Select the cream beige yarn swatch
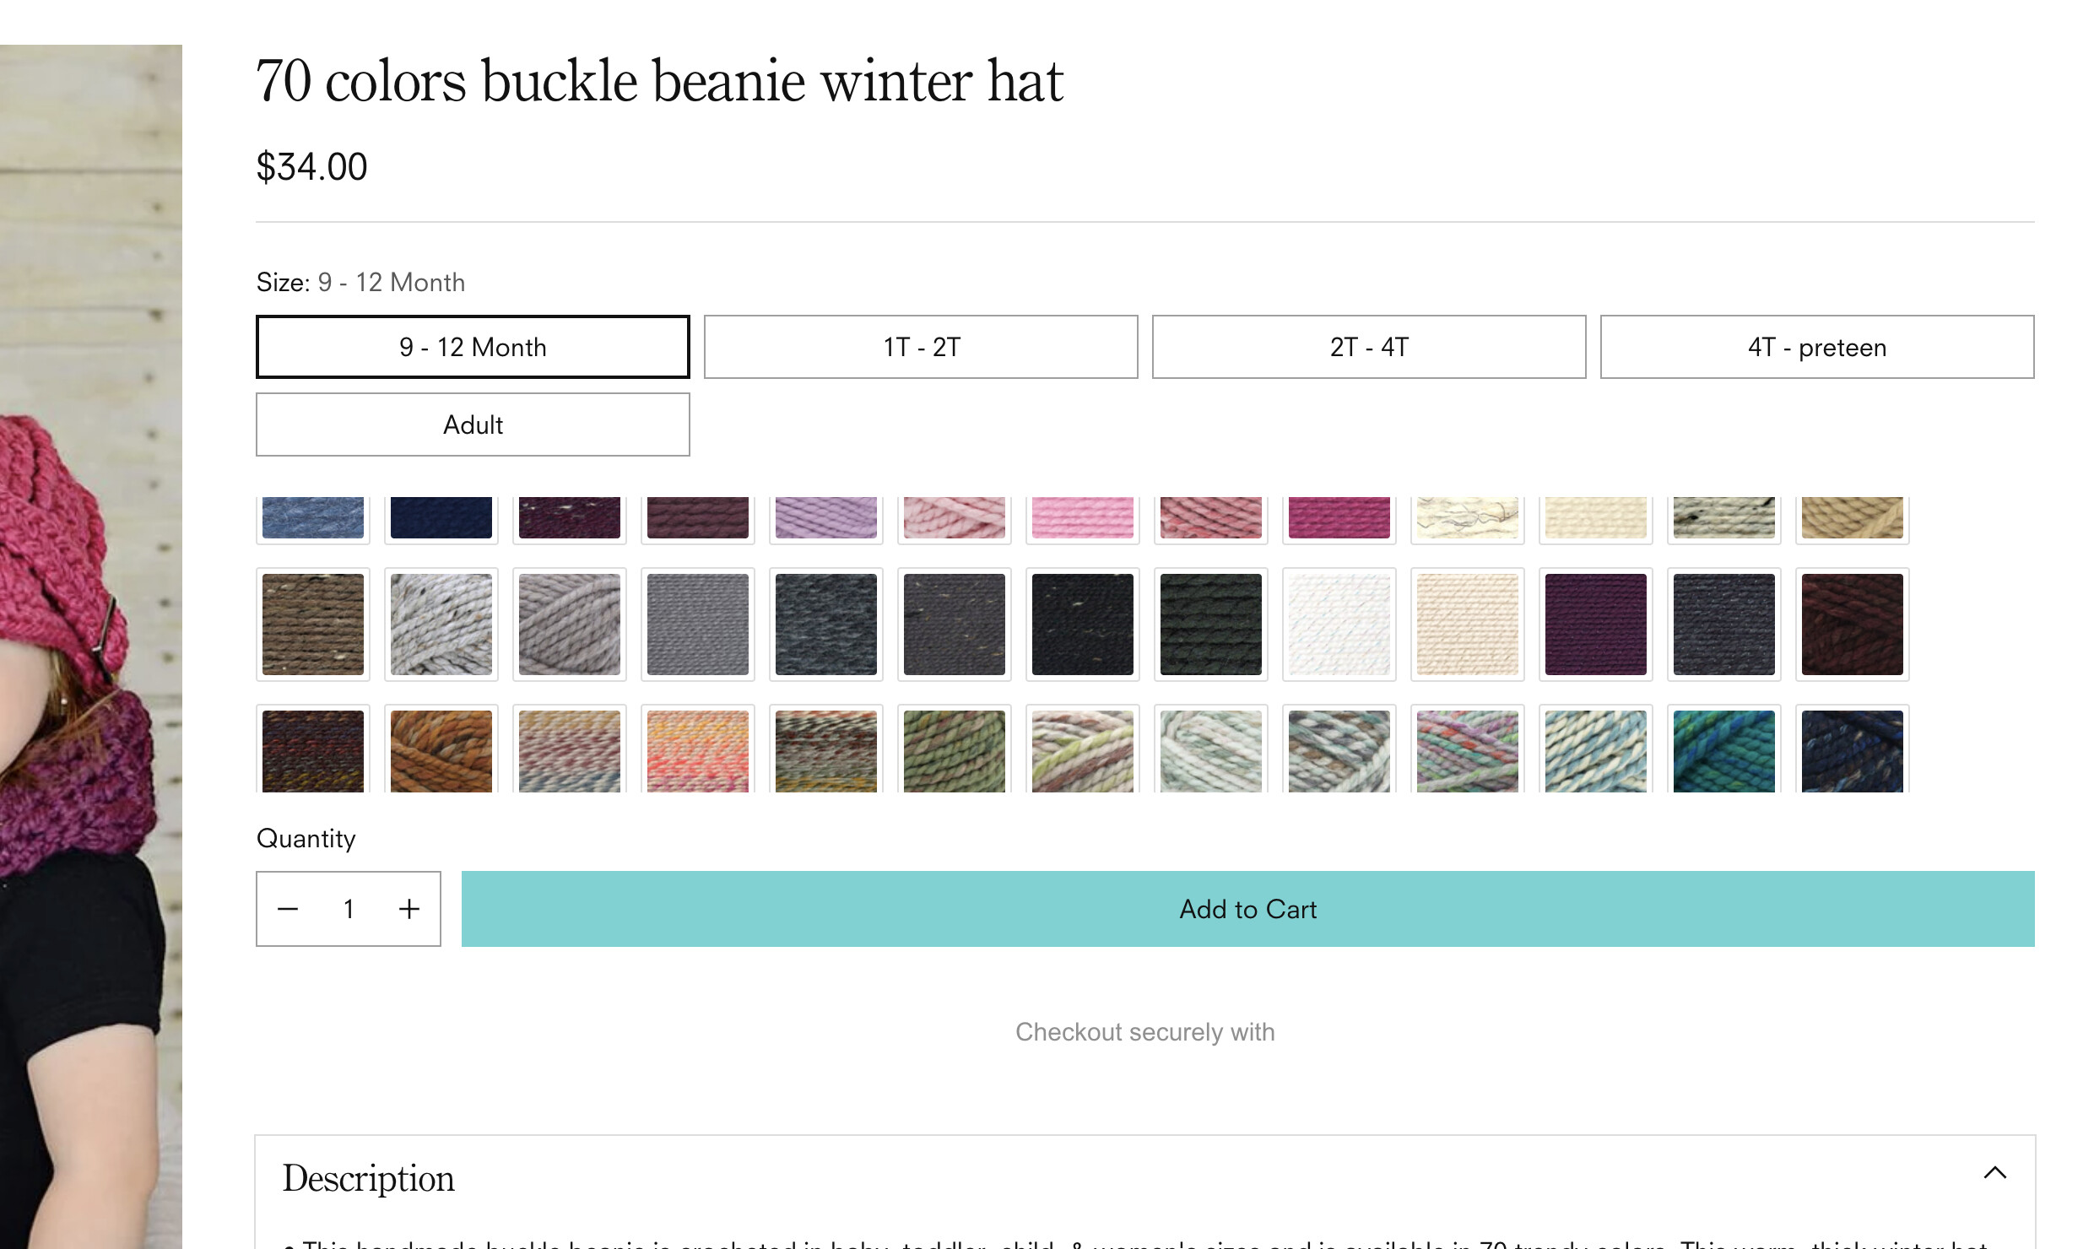The image size is (2094, 1249). 1467,624
